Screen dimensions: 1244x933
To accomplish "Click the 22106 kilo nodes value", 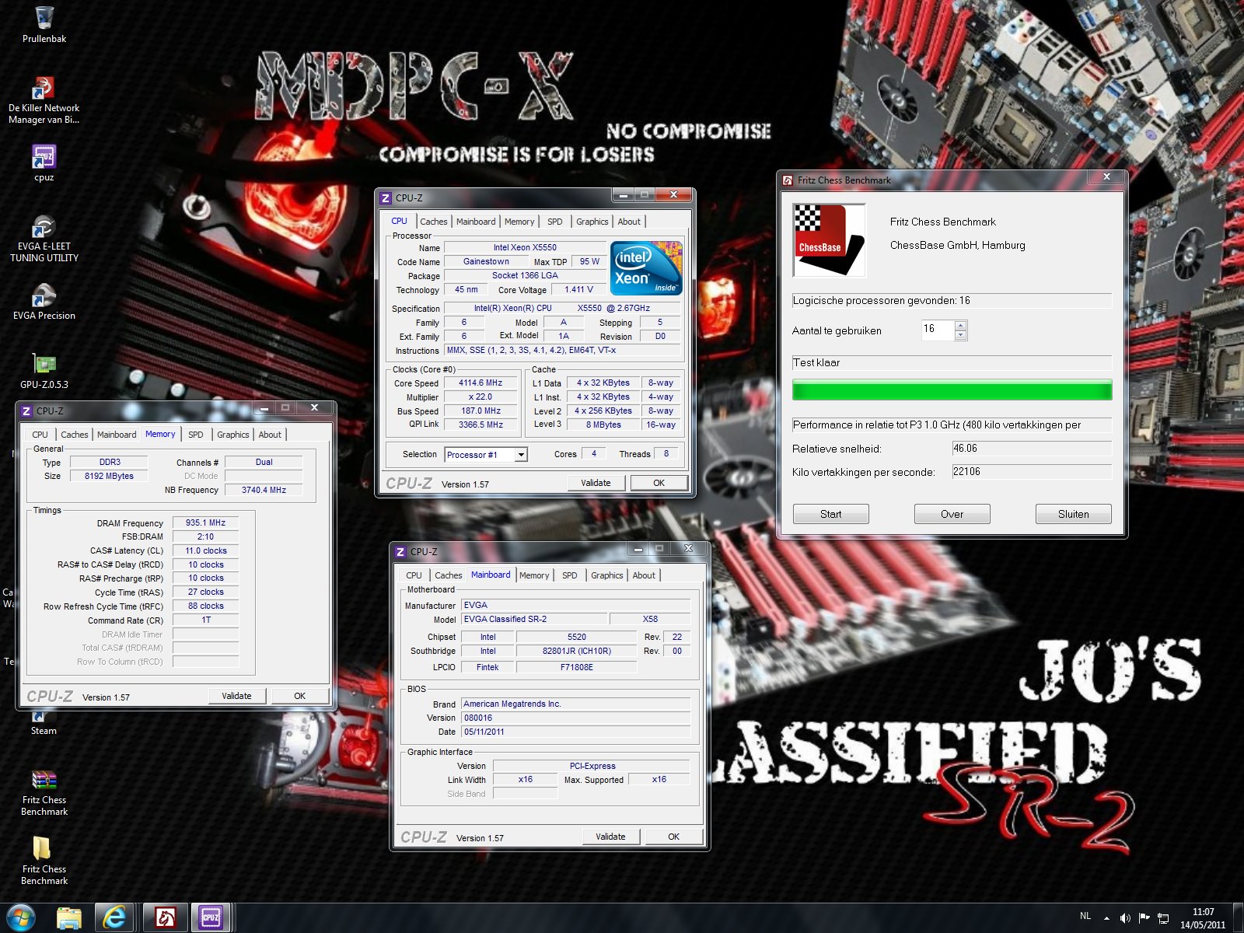I will 1032,472.
